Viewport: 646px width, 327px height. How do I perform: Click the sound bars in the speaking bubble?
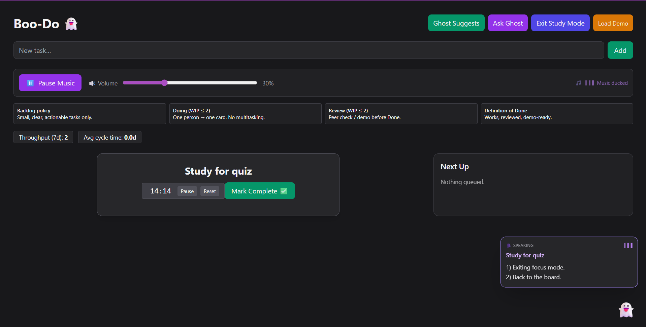click(628, 246)
